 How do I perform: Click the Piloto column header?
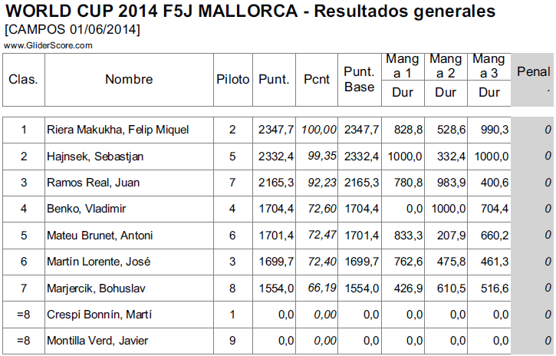click(x=233, y=79)
